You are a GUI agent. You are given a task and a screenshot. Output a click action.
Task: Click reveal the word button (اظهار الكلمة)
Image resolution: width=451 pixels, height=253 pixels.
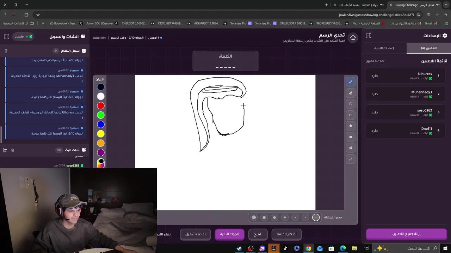(286, 234)
